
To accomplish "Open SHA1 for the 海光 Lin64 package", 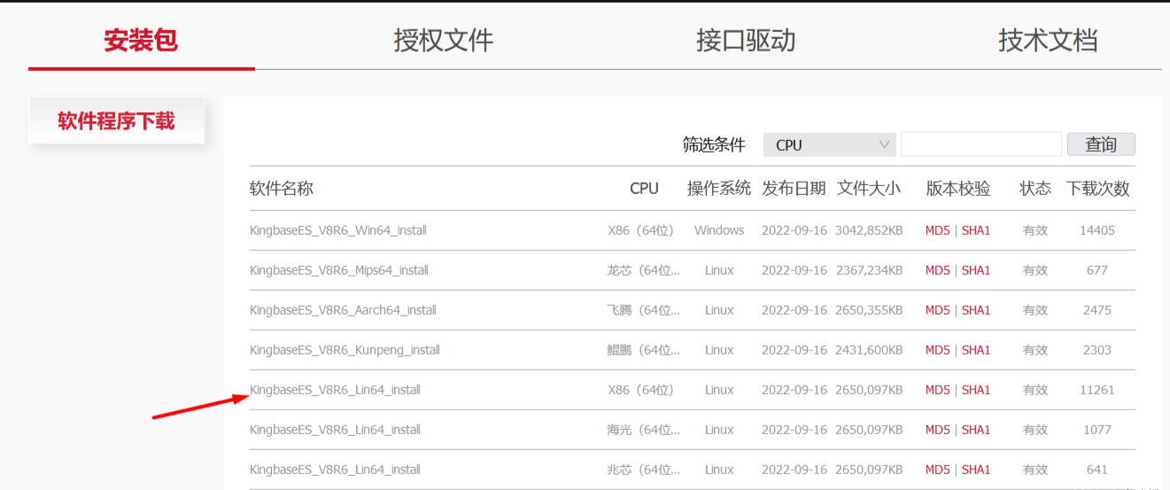I will point(976,430).
